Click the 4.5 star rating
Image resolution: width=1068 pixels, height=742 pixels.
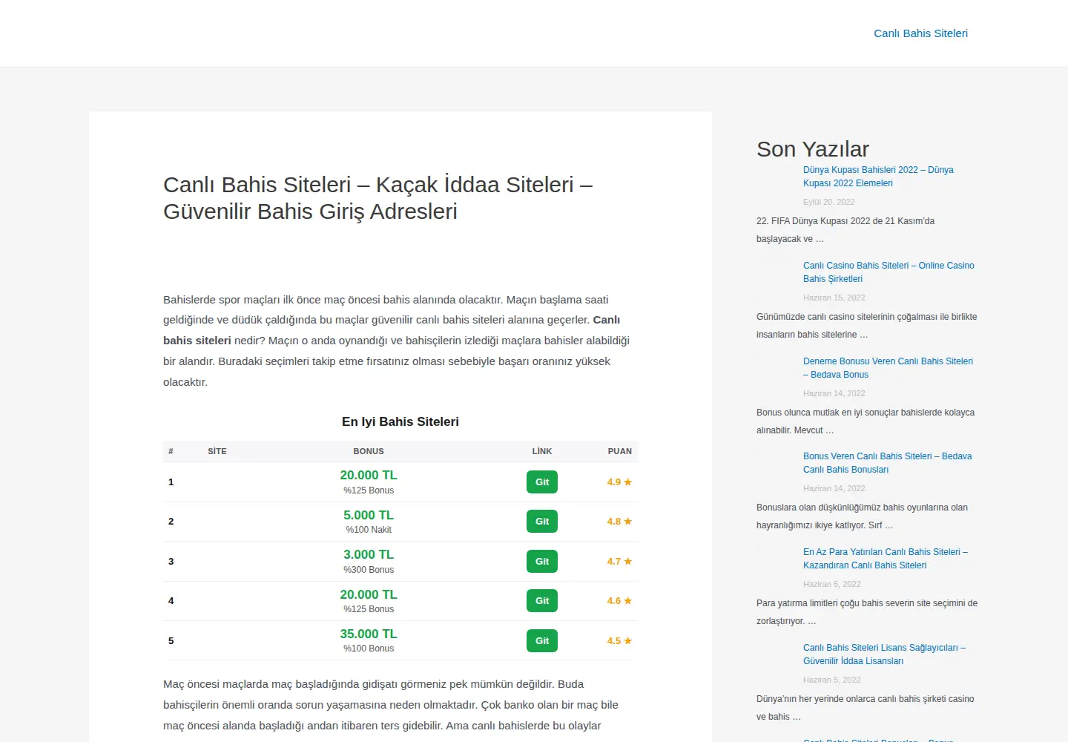point(619,641)
